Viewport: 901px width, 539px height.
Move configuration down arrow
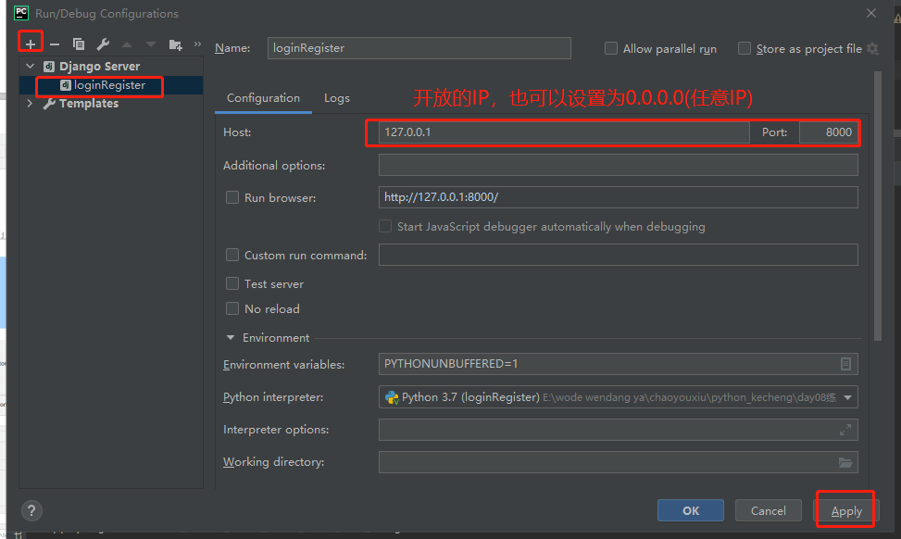tap(151, 44)
